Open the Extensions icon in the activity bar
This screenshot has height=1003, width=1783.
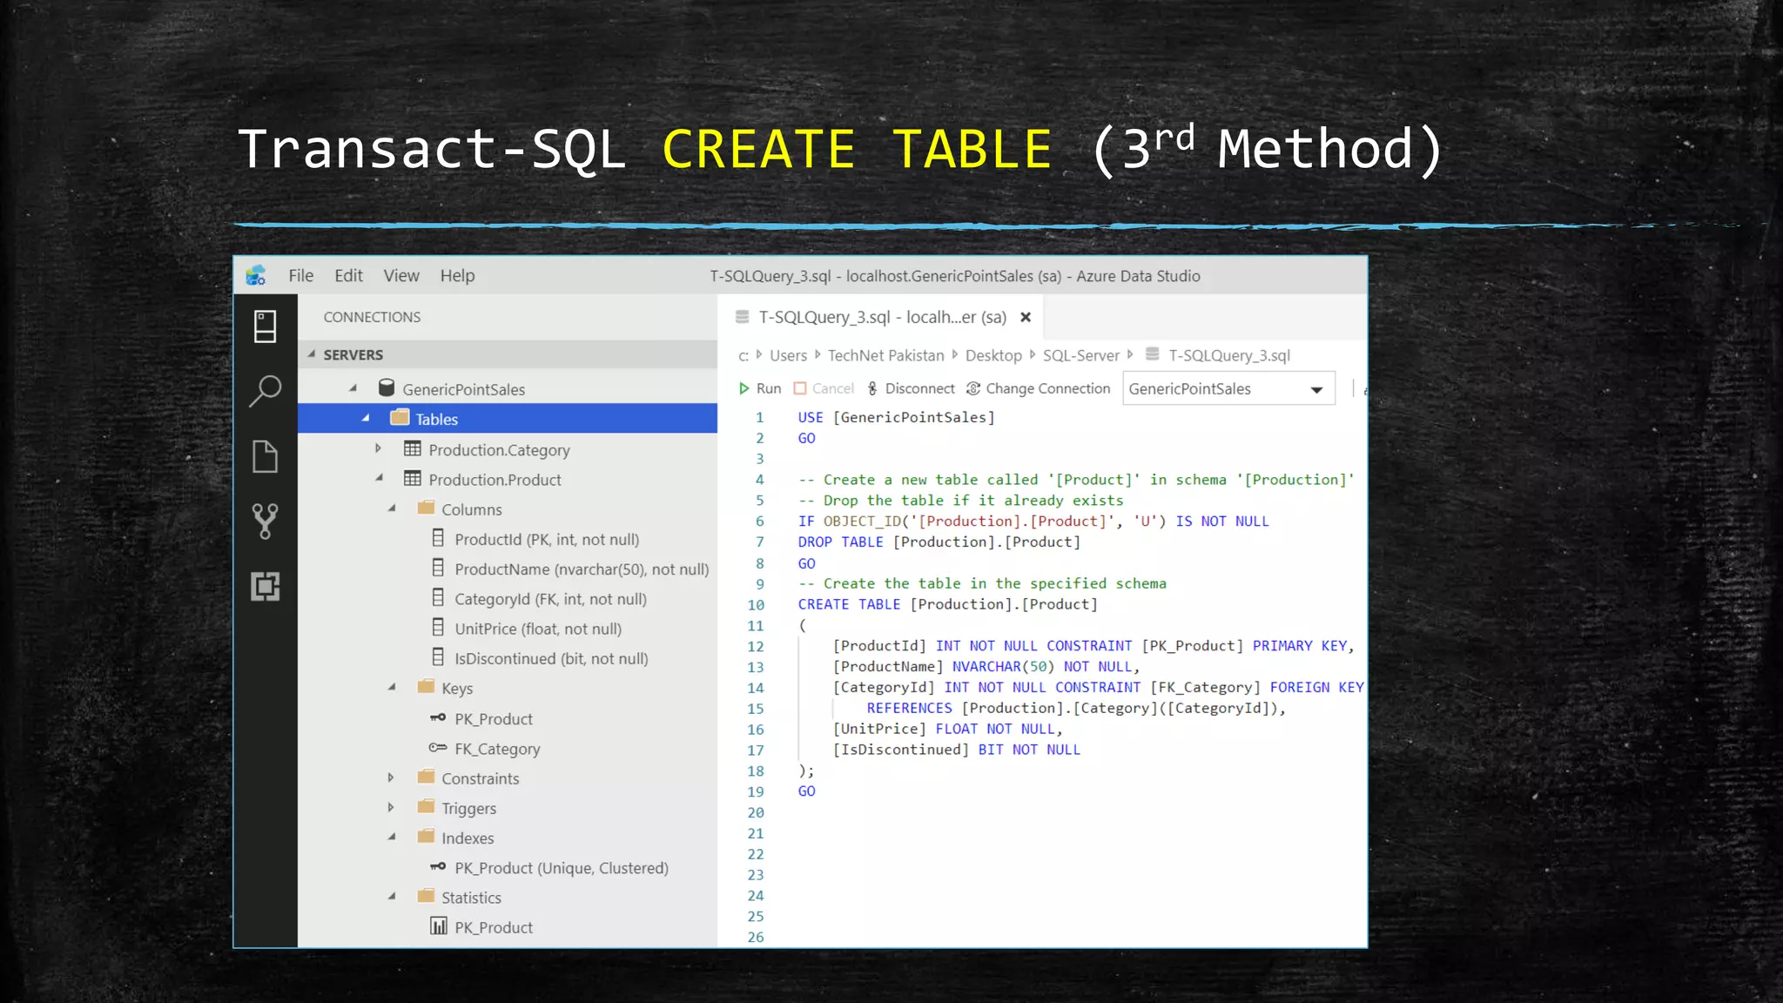[265, 586]
